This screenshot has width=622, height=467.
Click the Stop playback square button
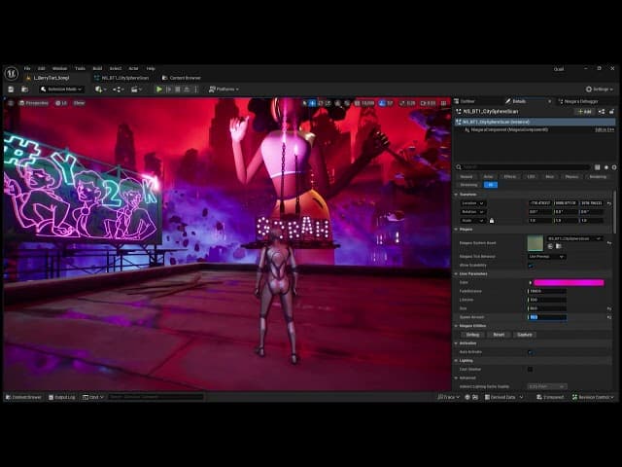(x=178, y=90)
